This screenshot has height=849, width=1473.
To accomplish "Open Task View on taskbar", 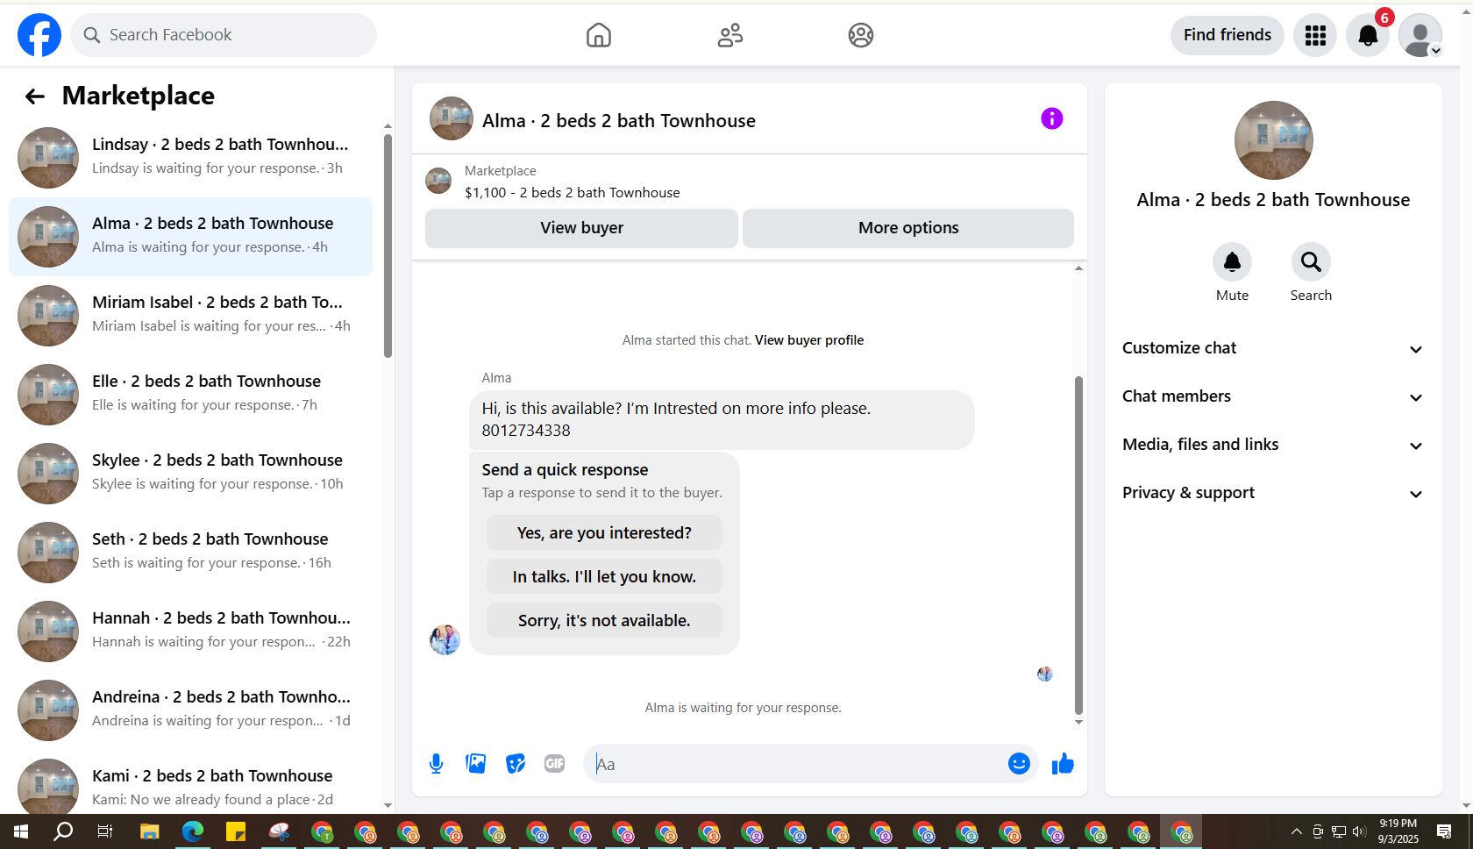I will pyautogui.click(x=105, y=831).
